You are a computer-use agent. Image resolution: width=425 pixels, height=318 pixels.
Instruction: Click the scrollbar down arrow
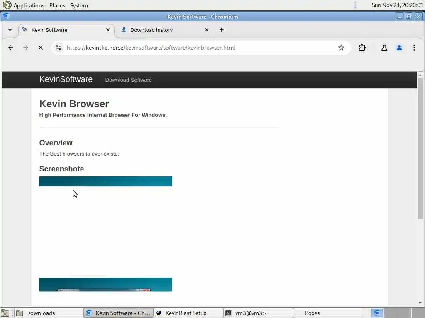[x=420, y=303]
